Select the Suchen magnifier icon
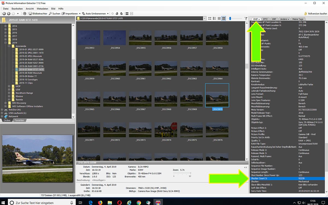Image resolution: width=328 pixels, height=205 pixels. point(50,13)
